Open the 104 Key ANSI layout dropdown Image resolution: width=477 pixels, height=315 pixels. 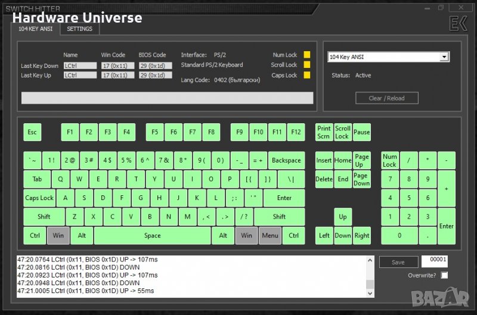[x=444, y=57]
